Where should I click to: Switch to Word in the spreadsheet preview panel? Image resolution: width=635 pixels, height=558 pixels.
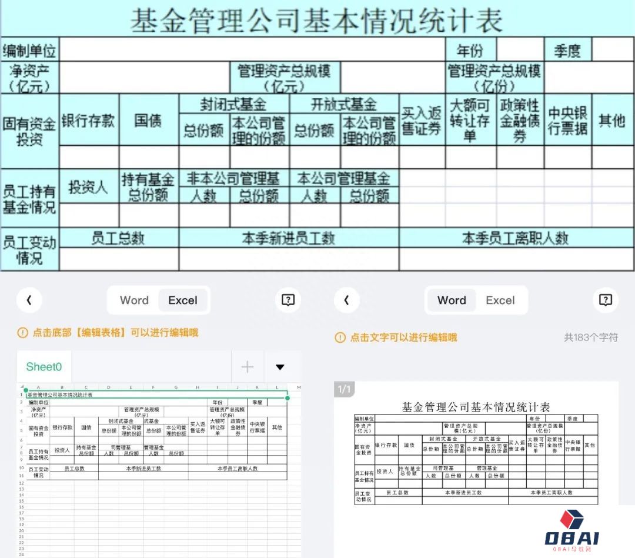134,300
